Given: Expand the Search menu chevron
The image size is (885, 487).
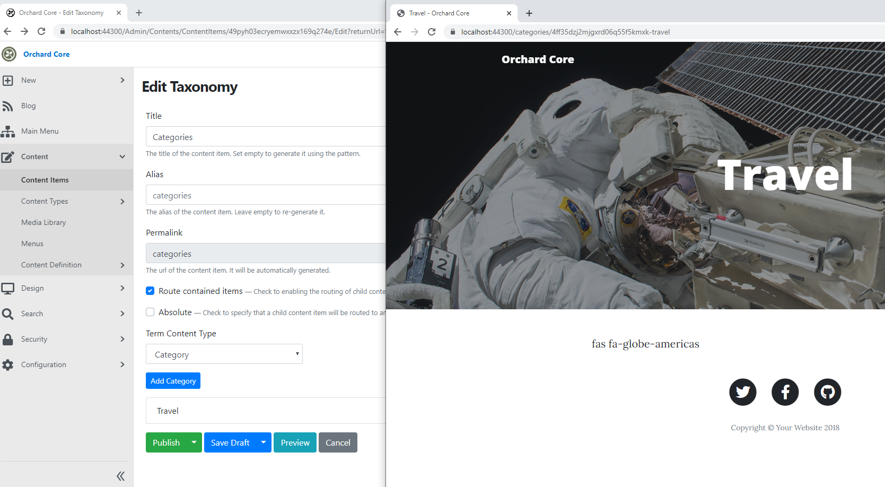Looking at the screenshot, I should [x=122, y=314].
